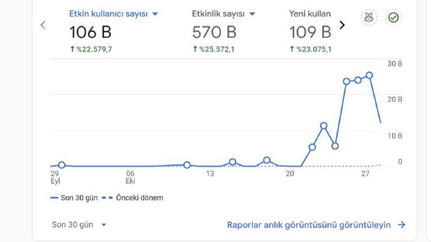
Task: Click the green checkmark data quality icon
Action: (393, 17)
